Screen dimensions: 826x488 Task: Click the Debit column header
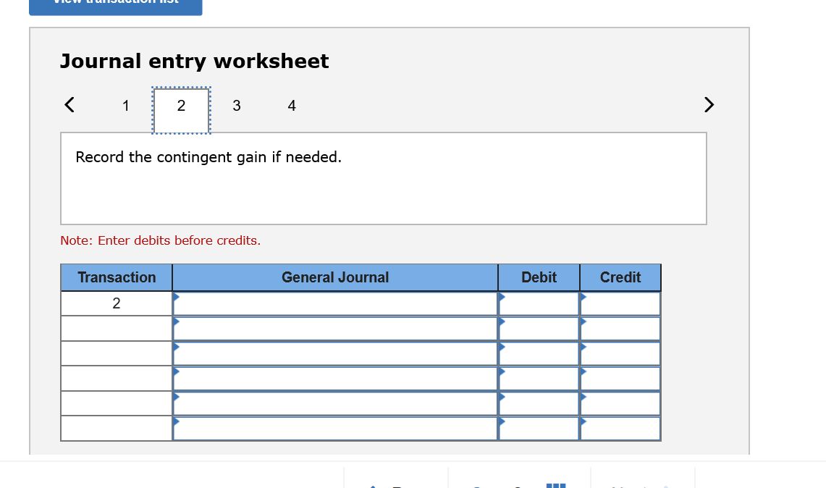point(539,278)
